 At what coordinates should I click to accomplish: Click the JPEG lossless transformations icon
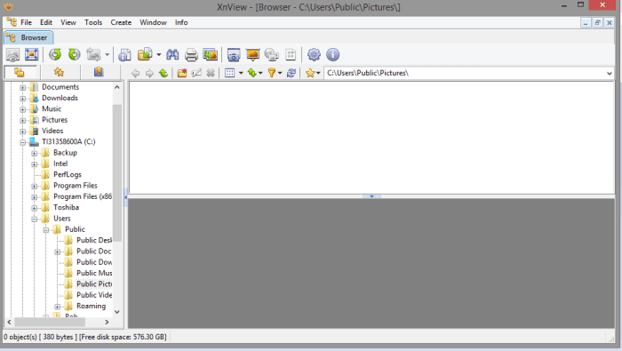tap(94, 54)
